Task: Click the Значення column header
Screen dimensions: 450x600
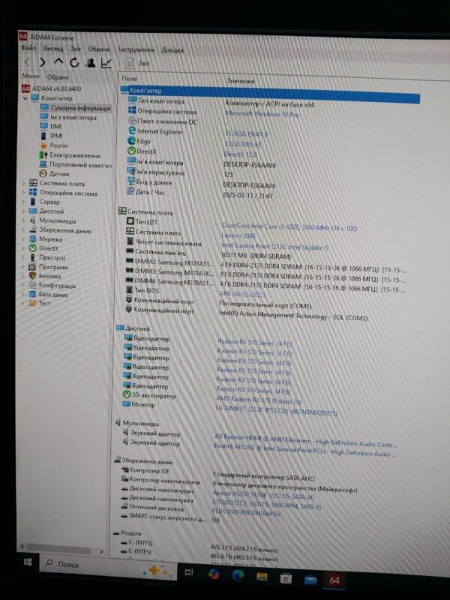Action: pyautogui.click(x=240, y=81)
